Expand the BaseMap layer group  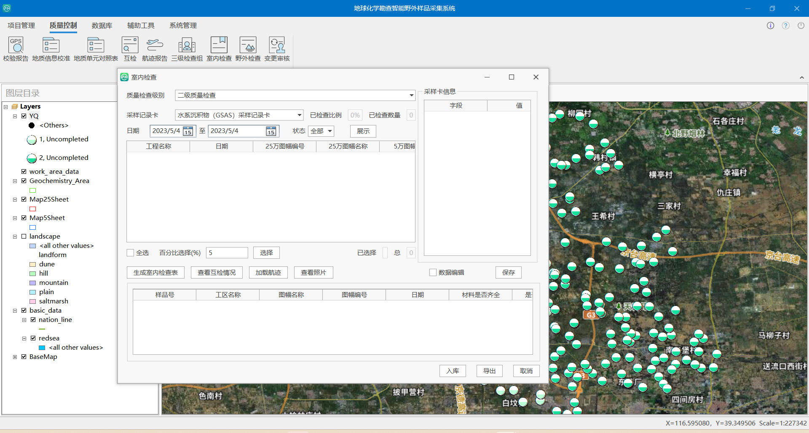[x=15, y=357]
